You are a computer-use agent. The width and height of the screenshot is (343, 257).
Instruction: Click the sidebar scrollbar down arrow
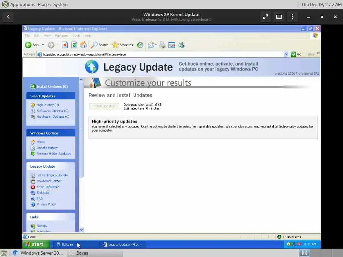tap(81, 230)
